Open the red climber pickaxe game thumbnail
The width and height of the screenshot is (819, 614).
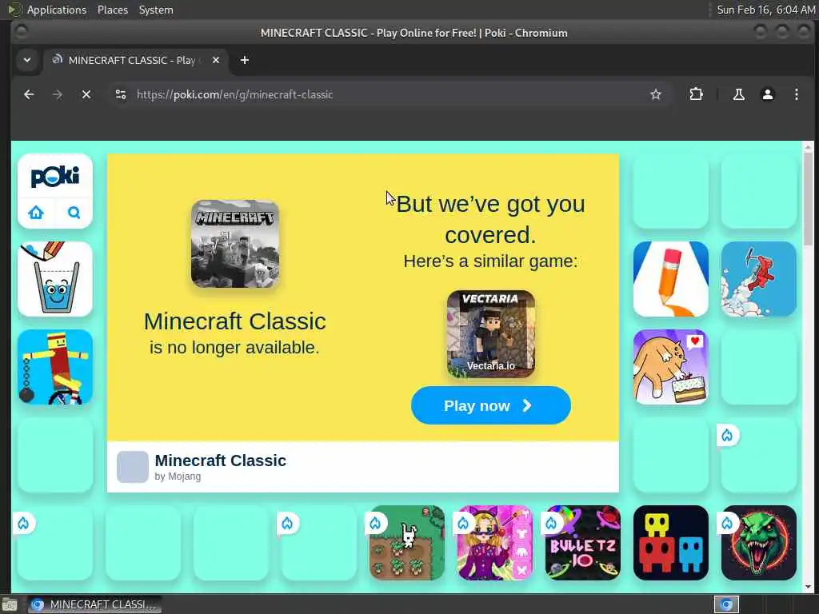tap(758, 279)
